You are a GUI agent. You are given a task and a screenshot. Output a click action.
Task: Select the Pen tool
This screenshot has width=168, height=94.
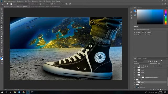[2, 41]
